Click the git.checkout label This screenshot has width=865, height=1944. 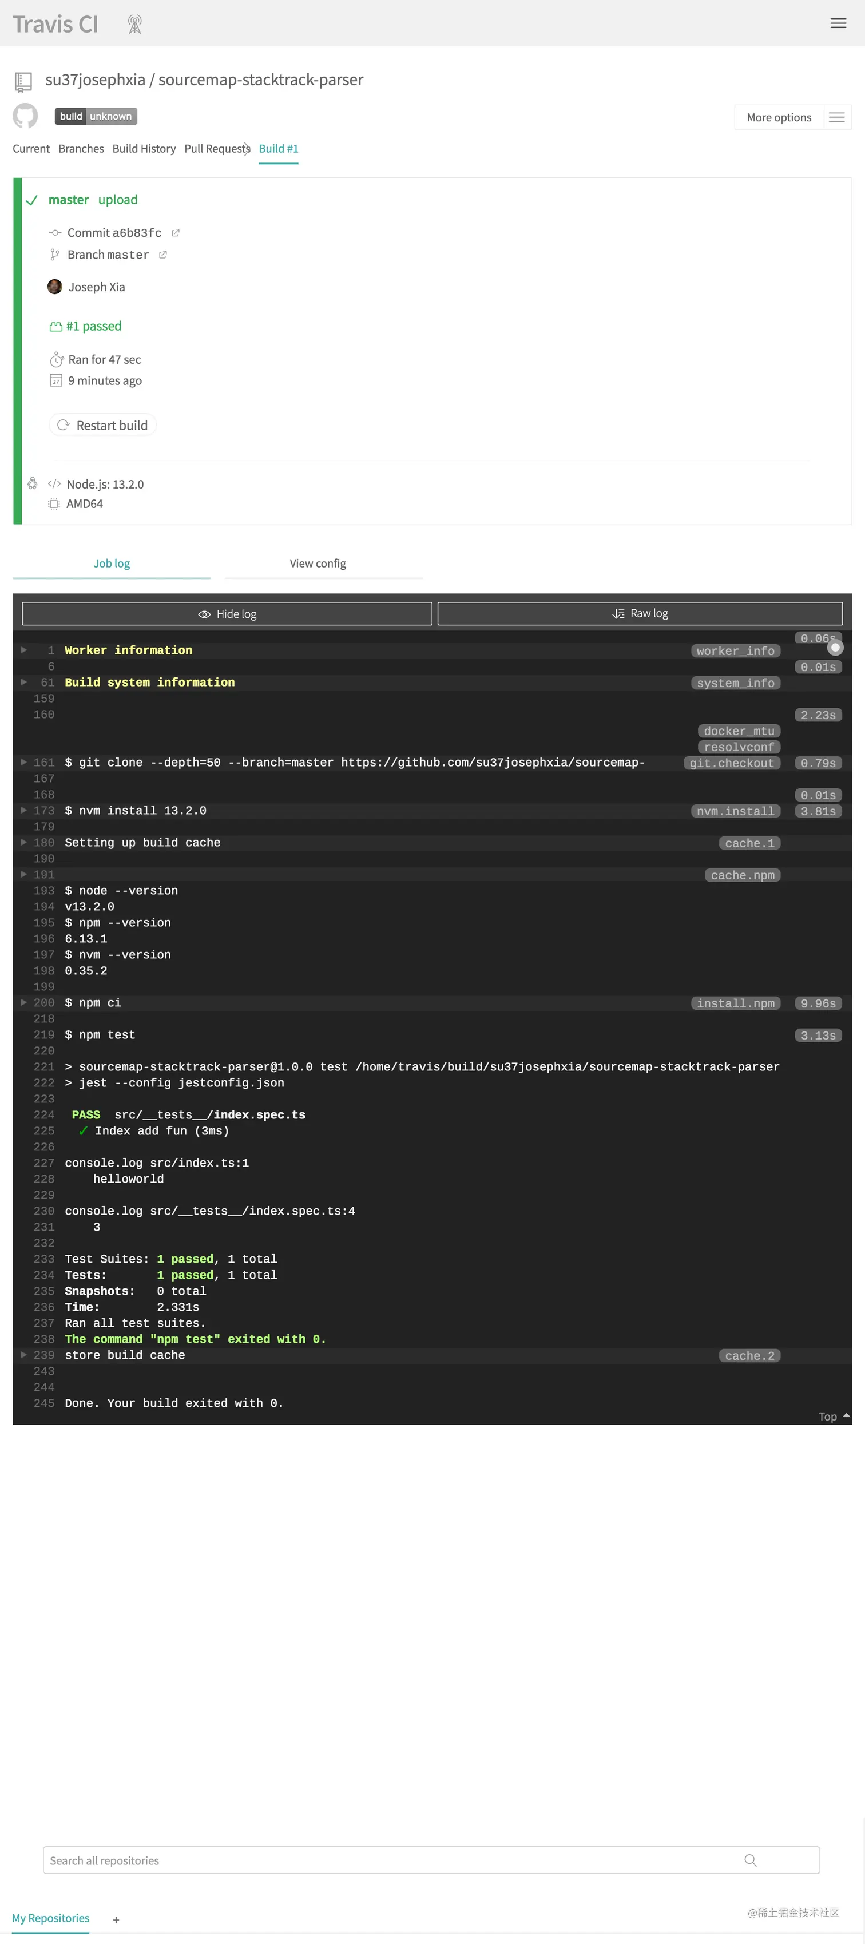(x=732, y=763)
